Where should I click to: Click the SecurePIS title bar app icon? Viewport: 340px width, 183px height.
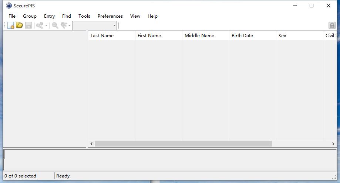pyautogui.click(x=9, y=6)
